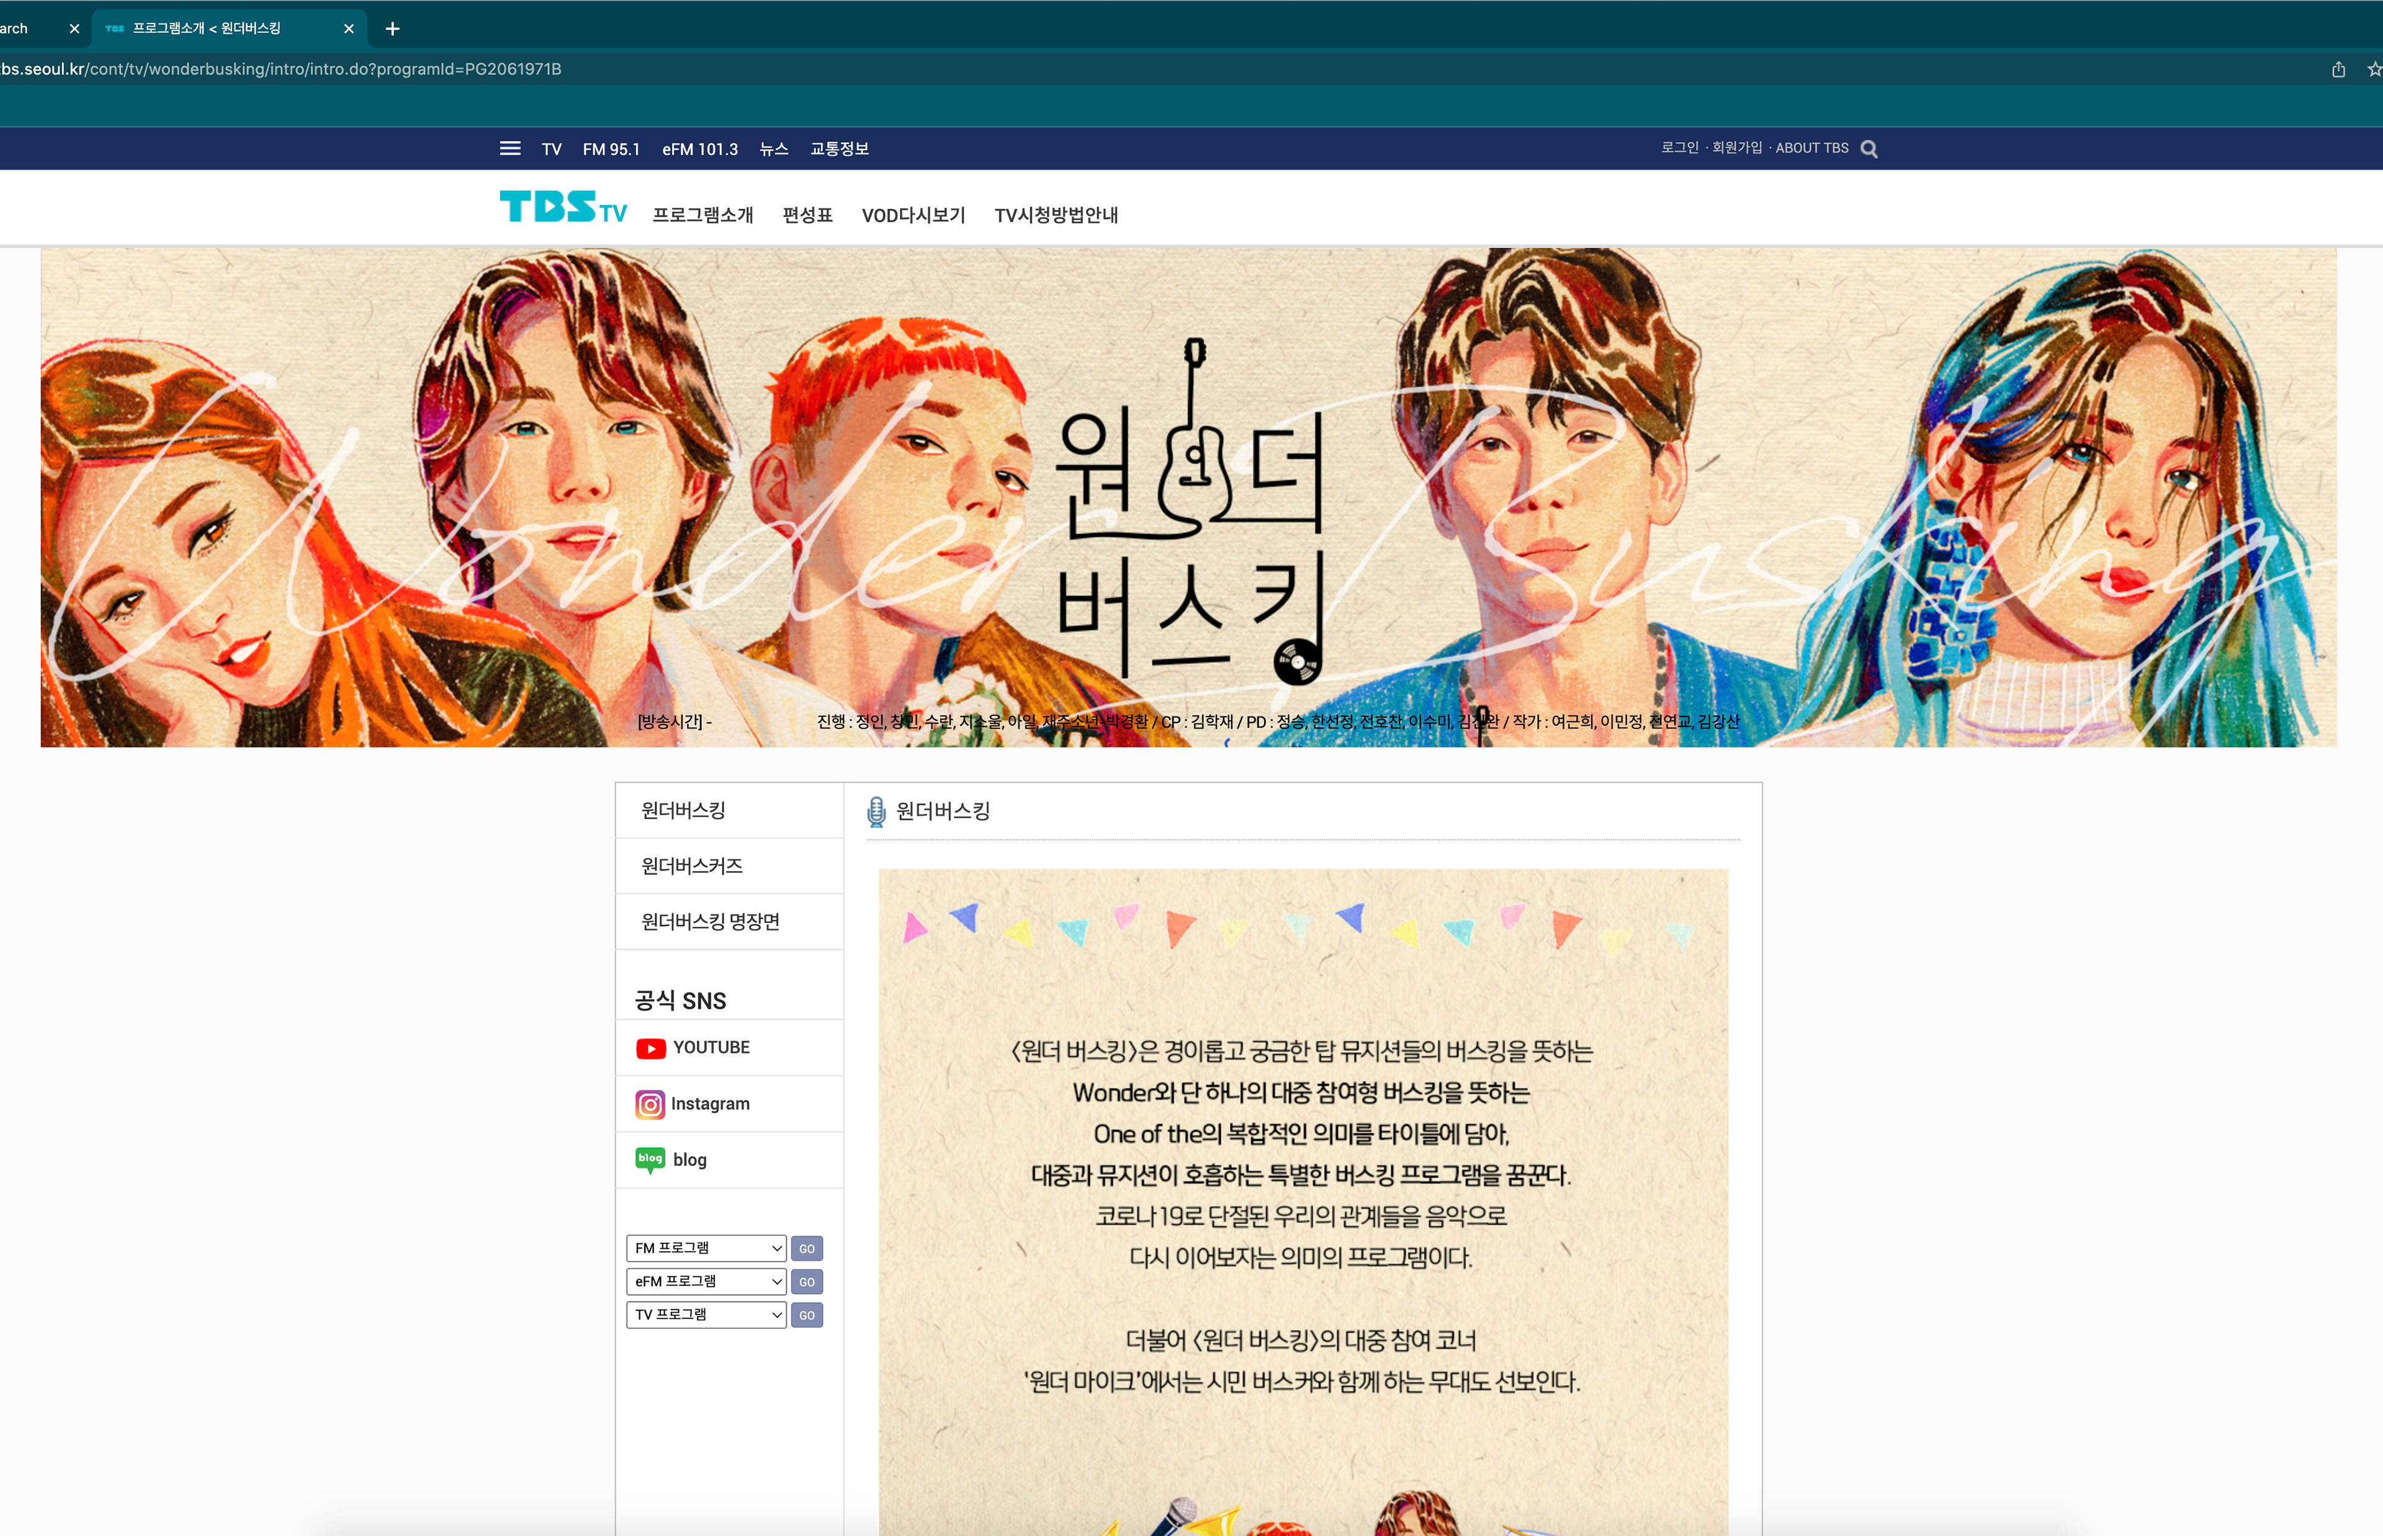
Task: Click the search magnifier icon
Action: click(x=1869, y=149)
